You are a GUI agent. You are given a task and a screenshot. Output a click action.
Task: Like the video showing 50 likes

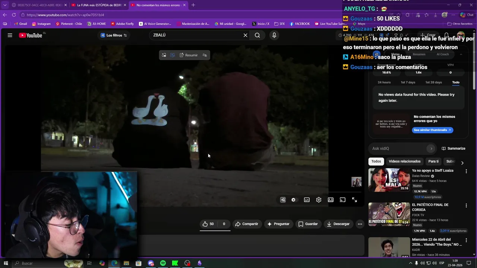[x=208, y=224]
